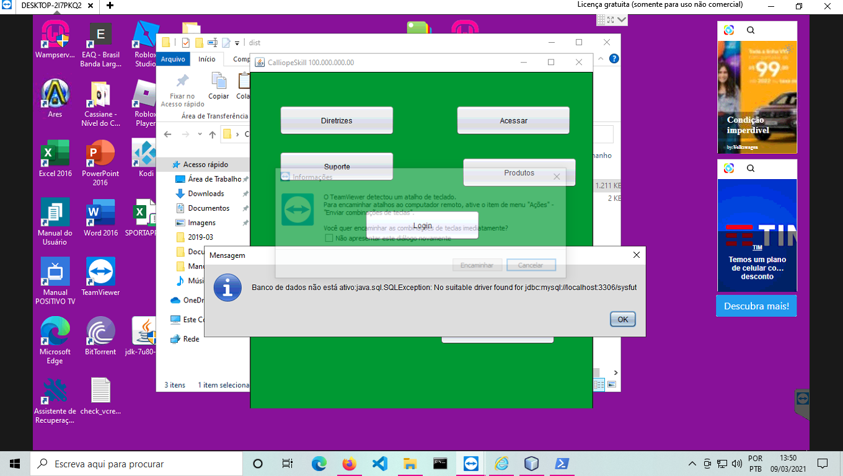Open Documentos in the navigation pane
Screen dimensions: 843x476
tap(209, 208)
